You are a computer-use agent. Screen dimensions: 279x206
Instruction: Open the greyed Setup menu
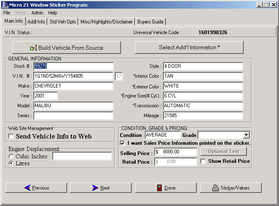click(21, 13)
